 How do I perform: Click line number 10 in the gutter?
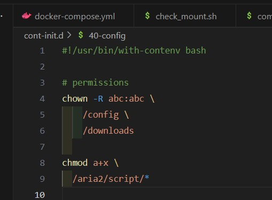point(40,195)
